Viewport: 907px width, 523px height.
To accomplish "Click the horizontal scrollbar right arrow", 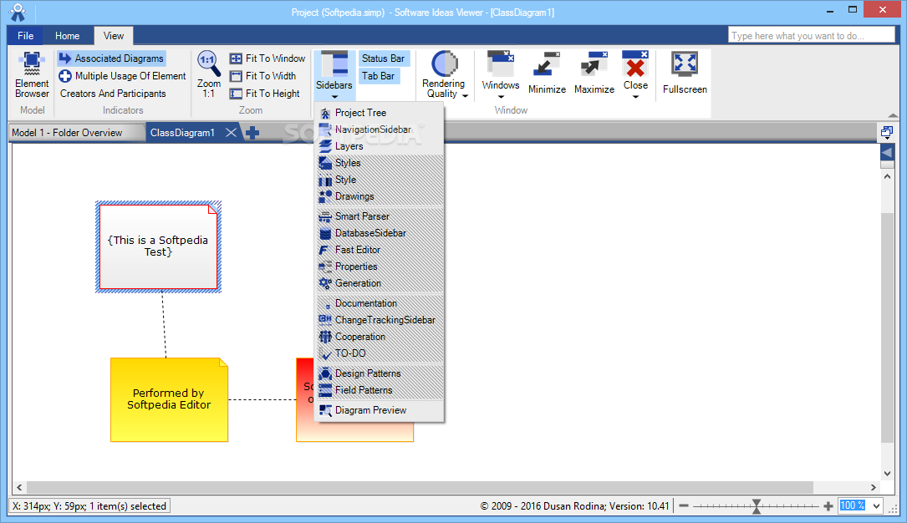I will point(874,487).
